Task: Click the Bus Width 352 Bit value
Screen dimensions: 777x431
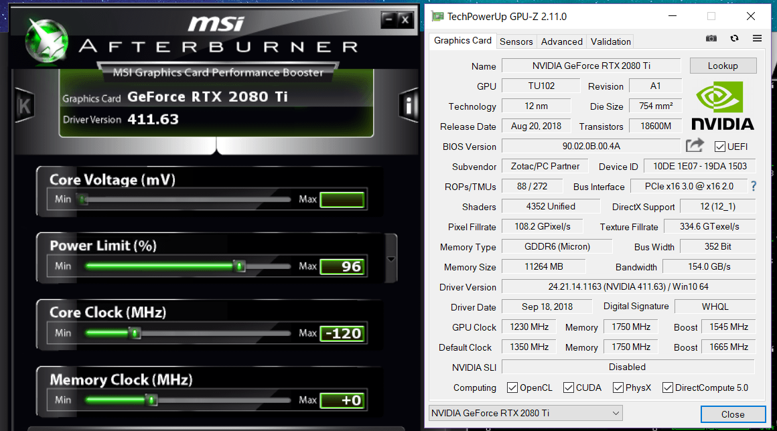Action: pyautogui.click(x=717, y=246)
